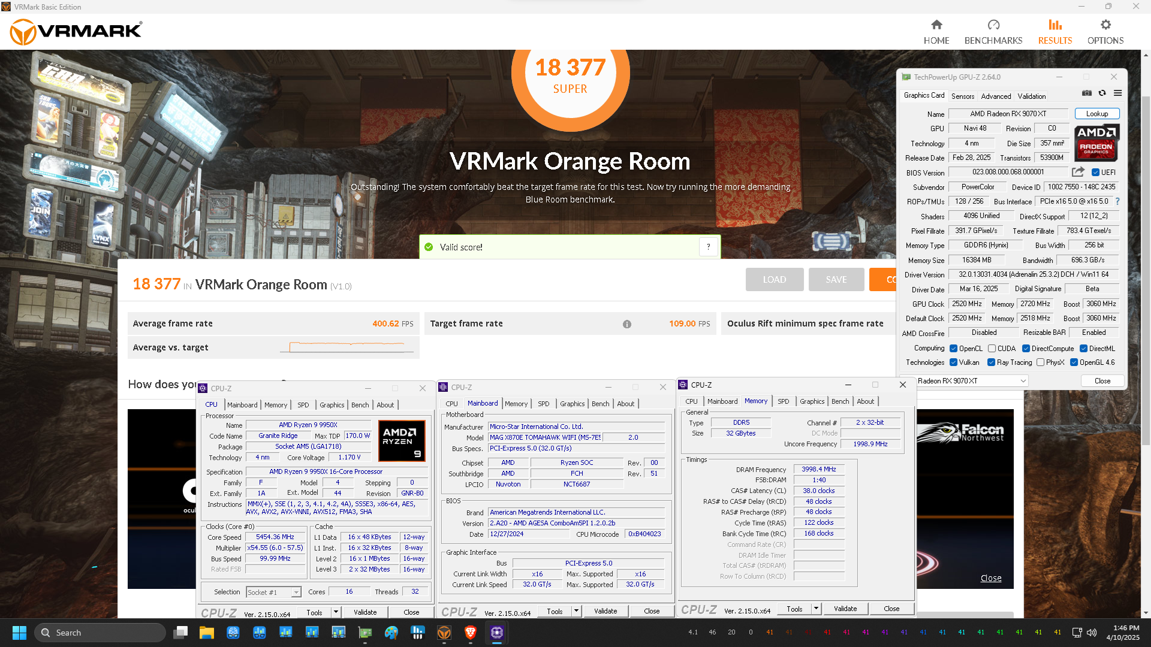
Task: Click the AMD Radeon logo in GPU-Z
Action: (1096, 143)
